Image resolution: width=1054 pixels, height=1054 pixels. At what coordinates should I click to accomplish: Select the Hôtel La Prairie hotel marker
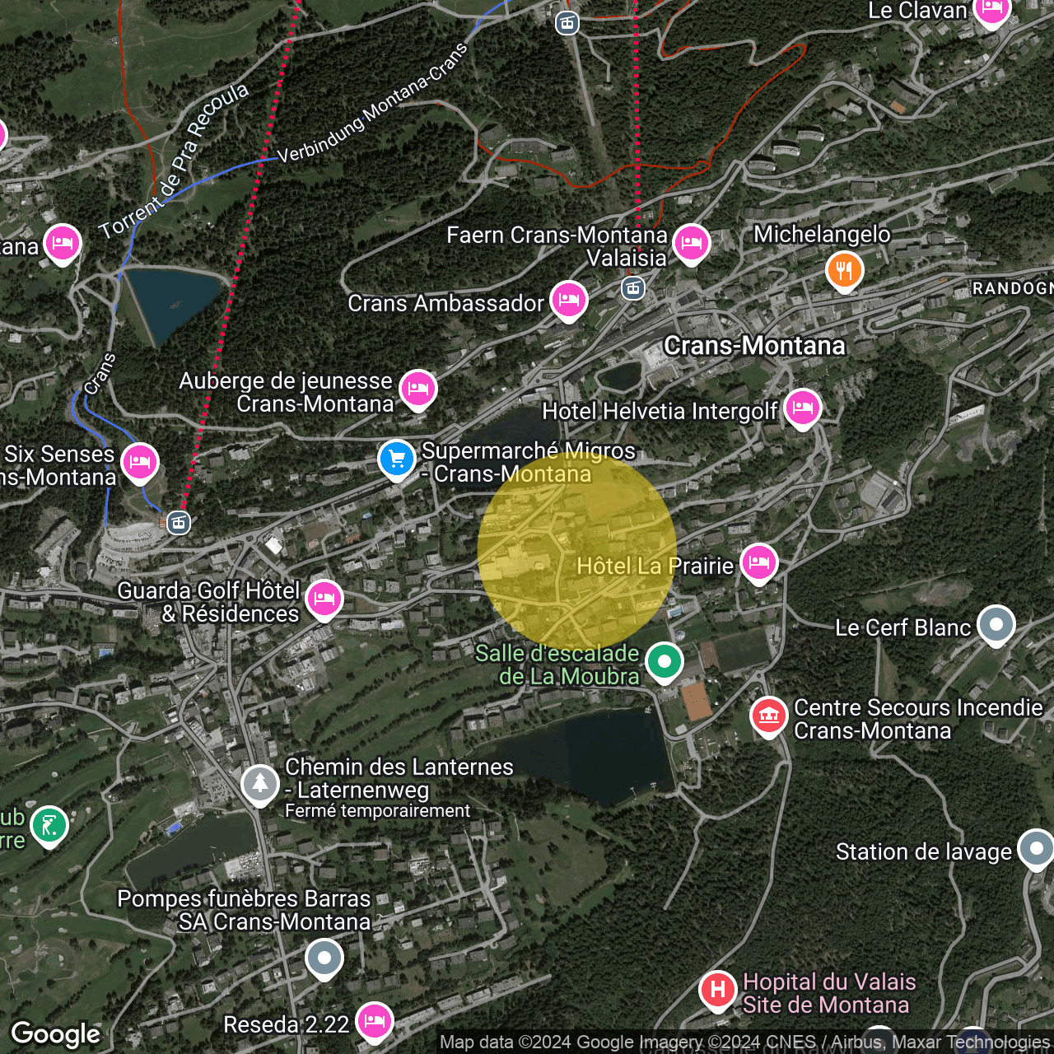point(758,562)
